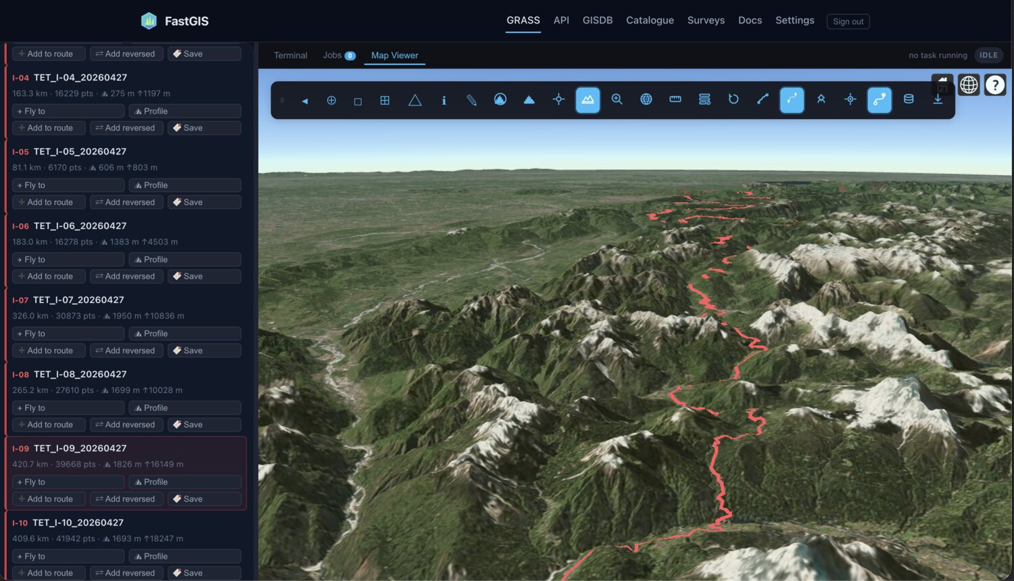
Task: Open Profile for TET_I-08_20260427
Action: click(x=185, y=408)
